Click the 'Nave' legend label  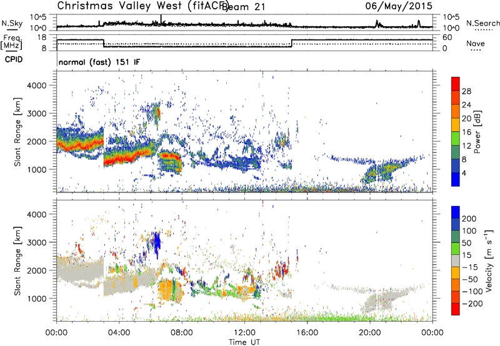coord(476,43)
